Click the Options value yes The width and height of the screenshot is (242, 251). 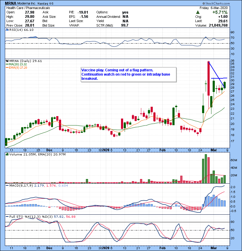[x=125, y=12]
